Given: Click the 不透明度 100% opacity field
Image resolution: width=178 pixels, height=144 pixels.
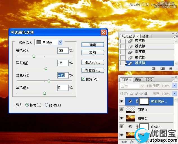Looking at the screenshot, I should 167,86.
